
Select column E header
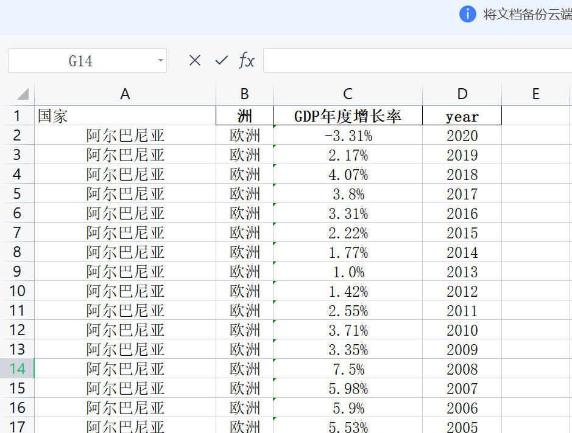coord(535,94)
